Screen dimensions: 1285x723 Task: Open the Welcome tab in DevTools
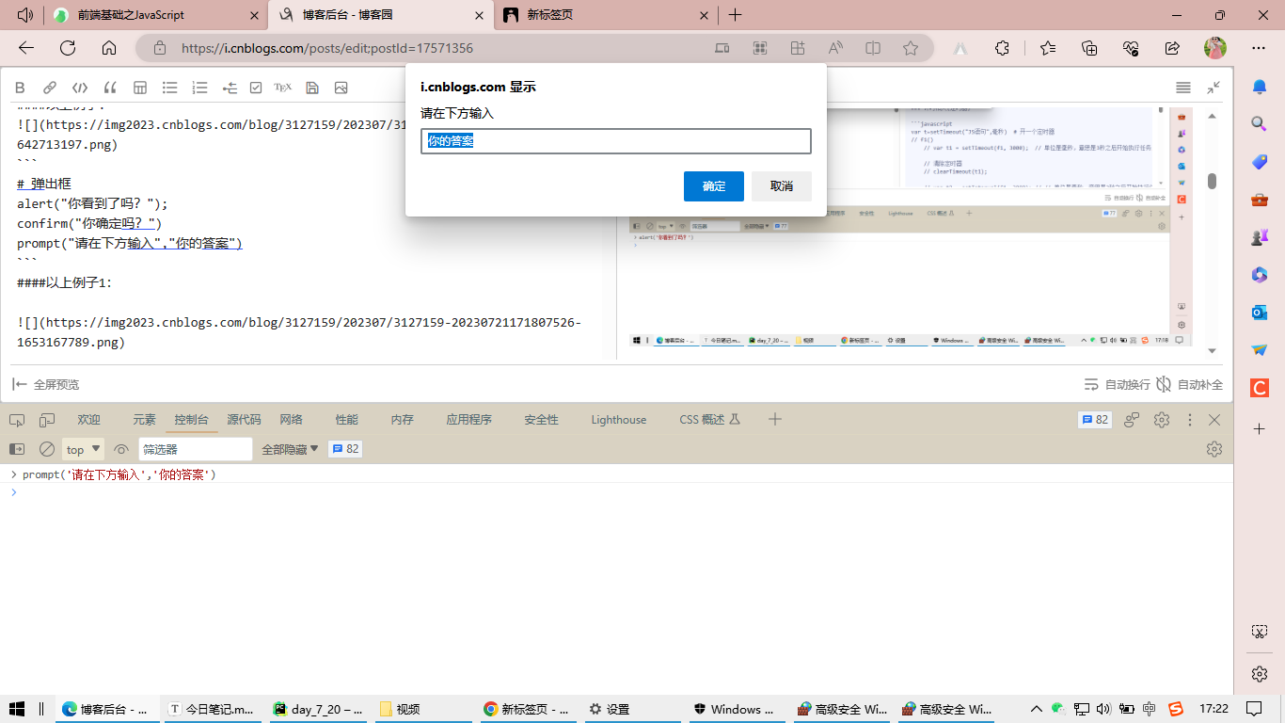(88, 420)
